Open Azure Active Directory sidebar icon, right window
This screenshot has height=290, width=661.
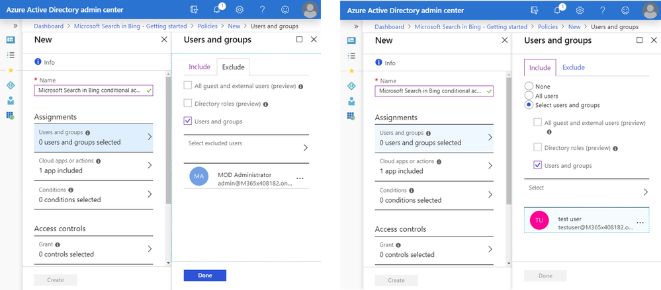351,86
